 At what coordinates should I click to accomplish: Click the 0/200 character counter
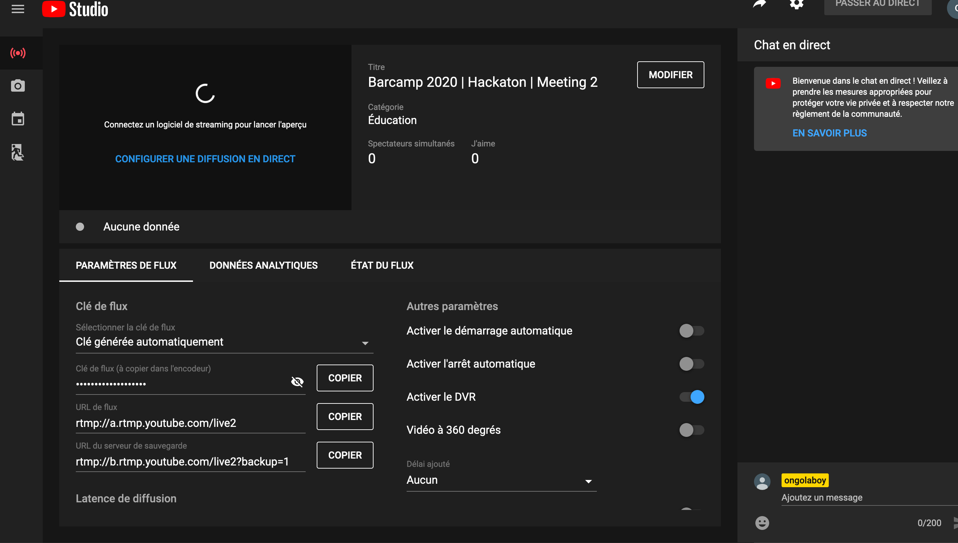[x=929, y=523]
